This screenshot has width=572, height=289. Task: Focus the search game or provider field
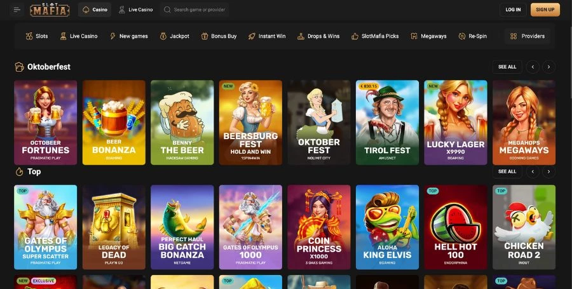194,10
